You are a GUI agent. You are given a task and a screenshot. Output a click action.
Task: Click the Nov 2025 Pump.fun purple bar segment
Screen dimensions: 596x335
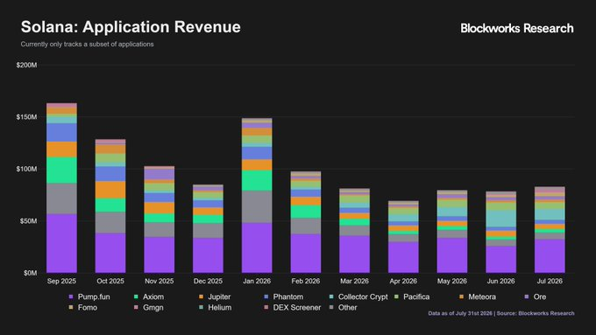tap(160, 255)
